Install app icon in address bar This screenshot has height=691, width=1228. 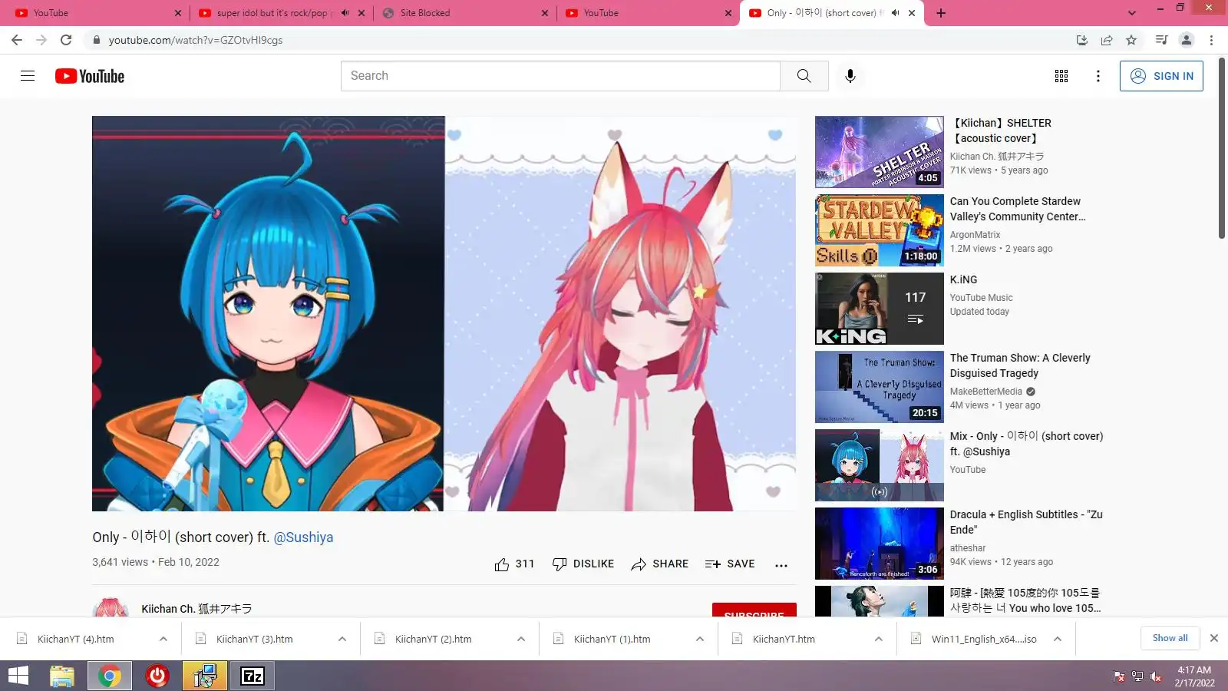pos(1082,40)
